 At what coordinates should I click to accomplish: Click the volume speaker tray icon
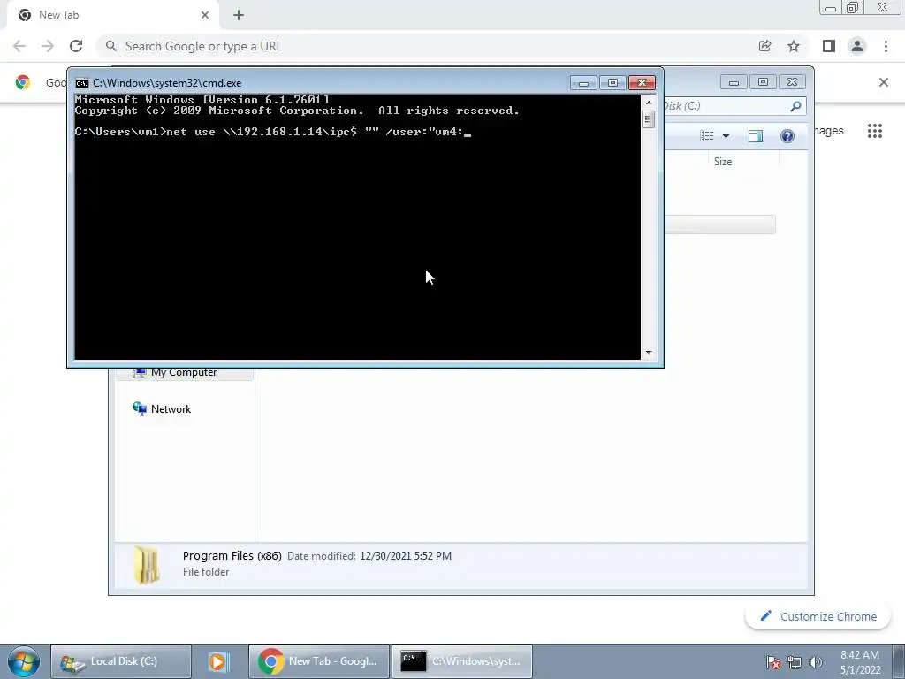pyautogui.click(x=816, y=662)
